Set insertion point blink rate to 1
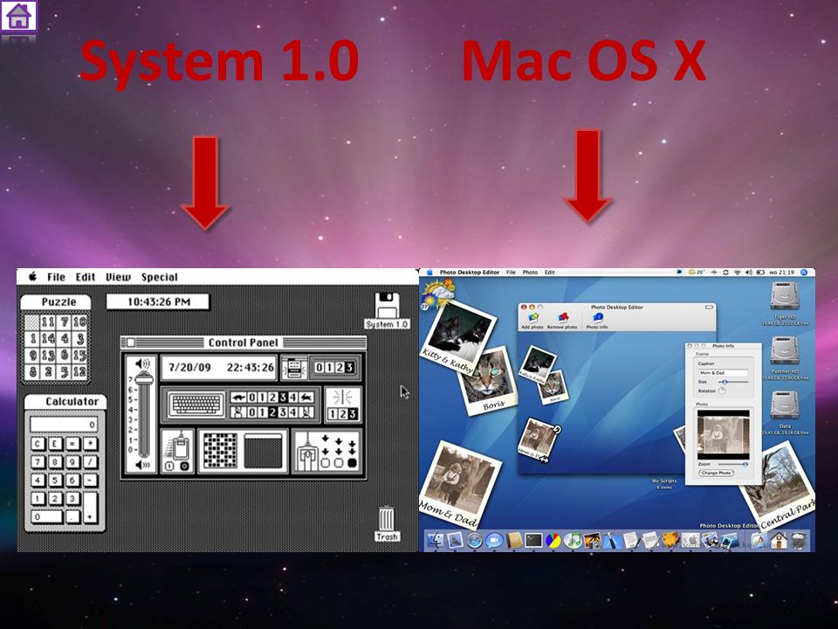 pos(333,413)
